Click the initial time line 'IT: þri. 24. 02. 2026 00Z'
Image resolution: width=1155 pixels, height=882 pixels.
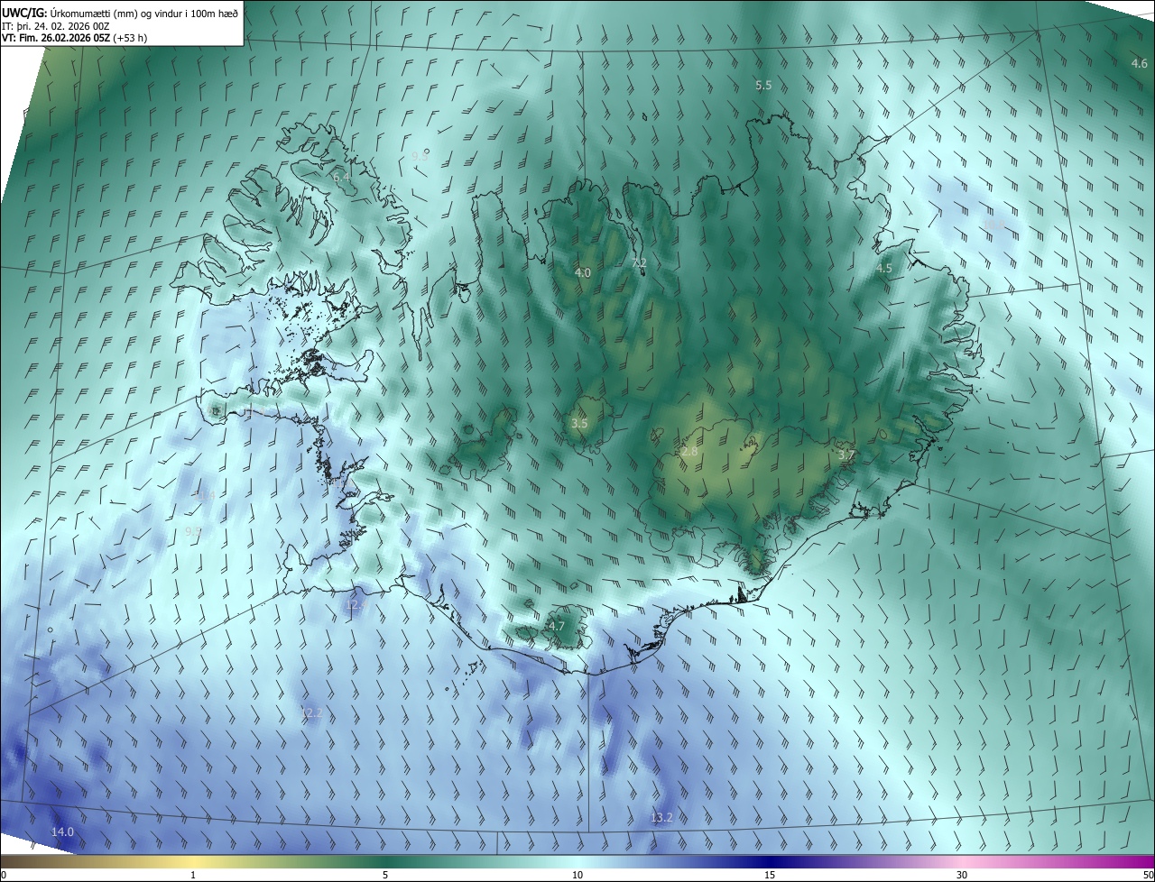[x=56, y=25]
